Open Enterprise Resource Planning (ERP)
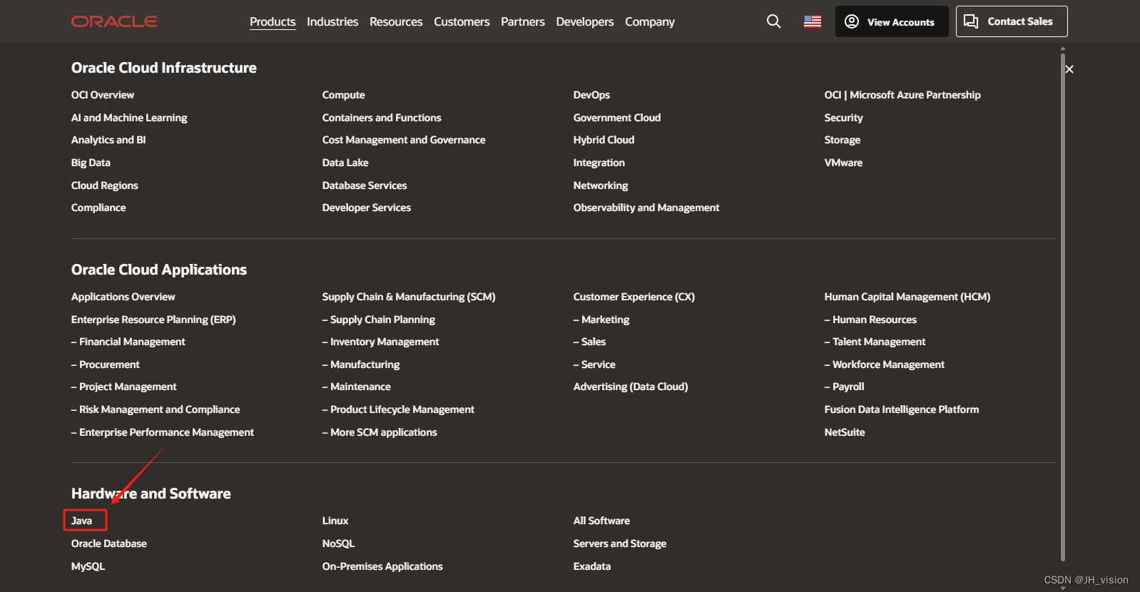 pos(153,320)
